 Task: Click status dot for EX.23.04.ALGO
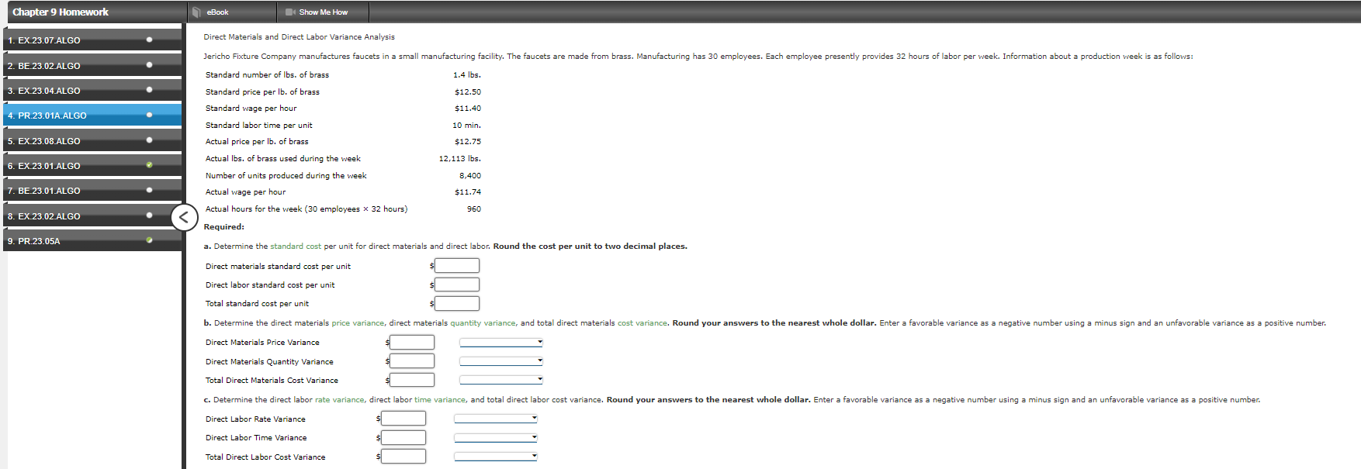149,90
